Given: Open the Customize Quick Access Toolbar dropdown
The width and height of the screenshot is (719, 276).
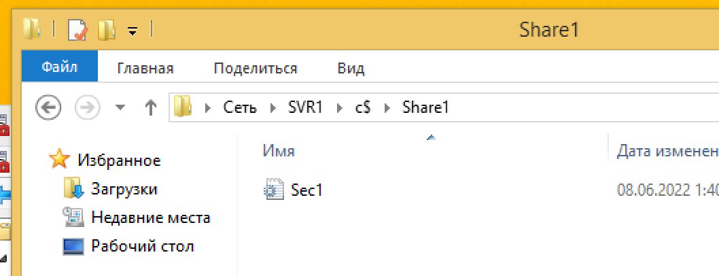Looking at the screenshot, I should tap(133, 31).
